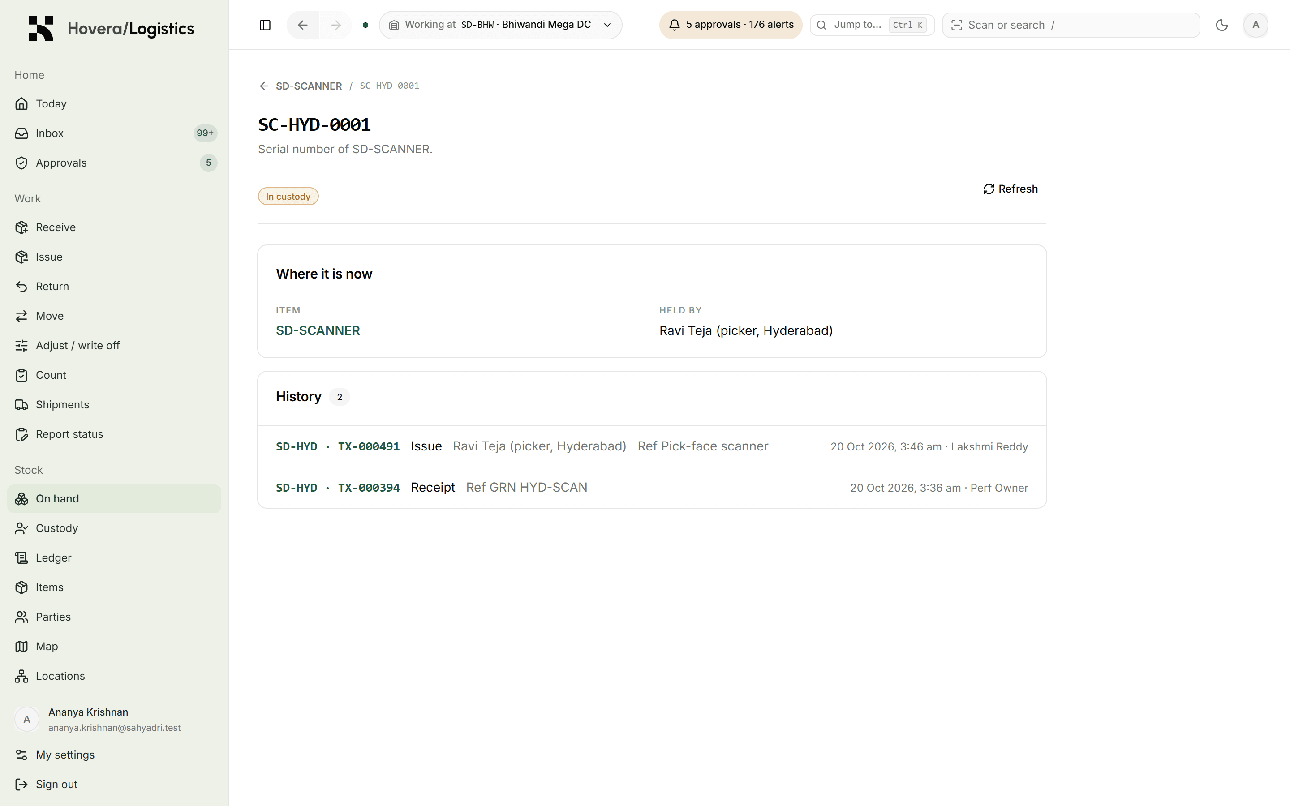Image resolution: width=1290 pixels, height=806 pixels.
Task: Sign out of the account
Action: click(114, 785)
